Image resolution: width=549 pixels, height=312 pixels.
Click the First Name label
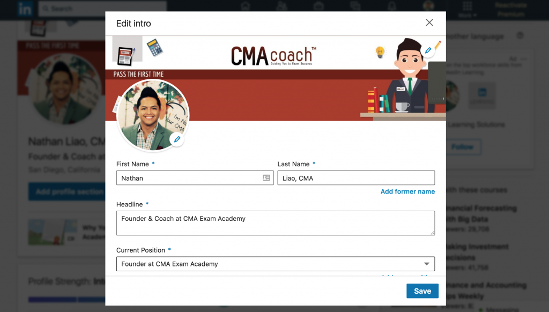tap(132, 164)
